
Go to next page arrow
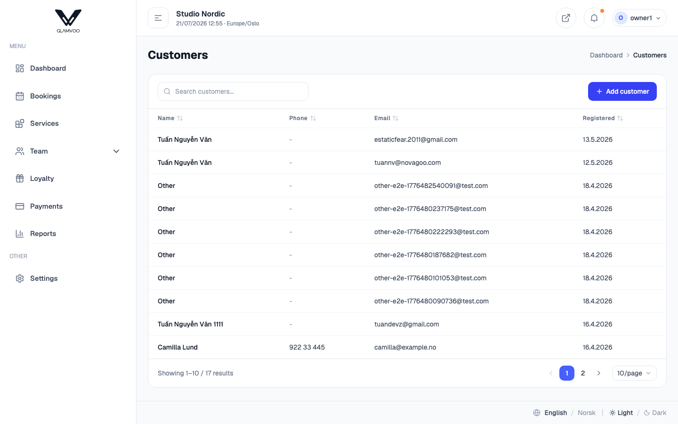click(599, 373)
